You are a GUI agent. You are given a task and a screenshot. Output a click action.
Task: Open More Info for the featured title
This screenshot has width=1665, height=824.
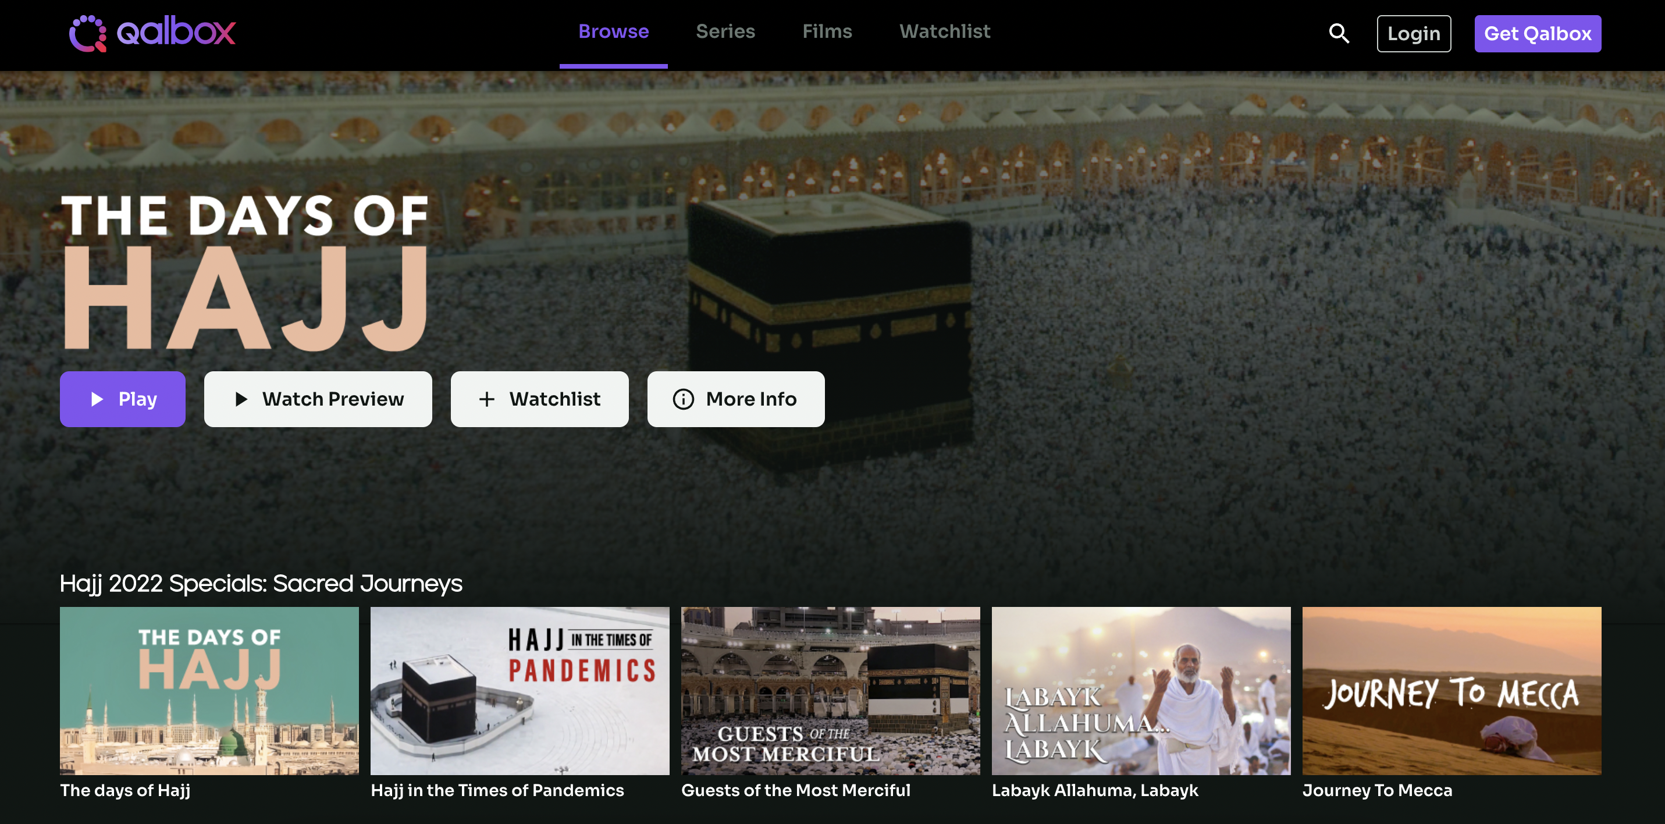[735, 399]
